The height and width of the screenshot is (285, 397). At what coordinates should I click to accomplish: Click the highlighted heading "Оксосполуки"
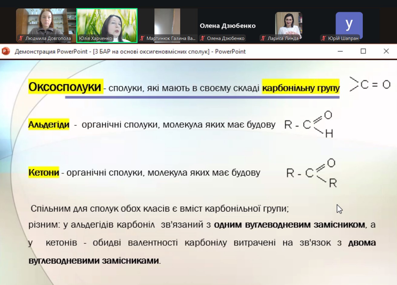pos(65,87)
